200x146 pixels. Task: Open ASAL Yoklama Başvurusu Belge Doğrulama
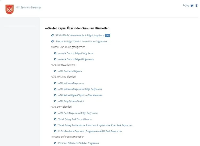point(80,89)
